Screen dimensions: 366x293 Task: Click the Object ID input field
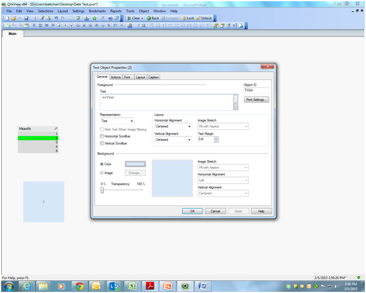click(x=256, y=91)
